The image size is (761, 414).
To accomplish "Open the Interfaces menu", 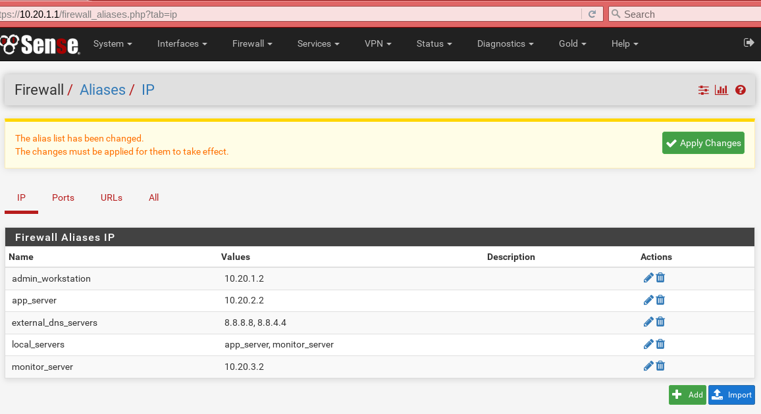I will (182, 43).
